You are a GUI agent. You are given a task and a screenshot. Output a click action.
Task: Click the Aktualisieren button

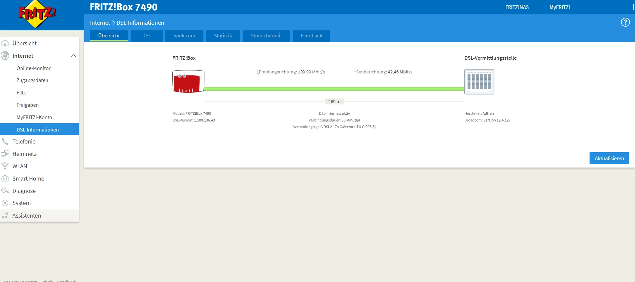(609, 158)
